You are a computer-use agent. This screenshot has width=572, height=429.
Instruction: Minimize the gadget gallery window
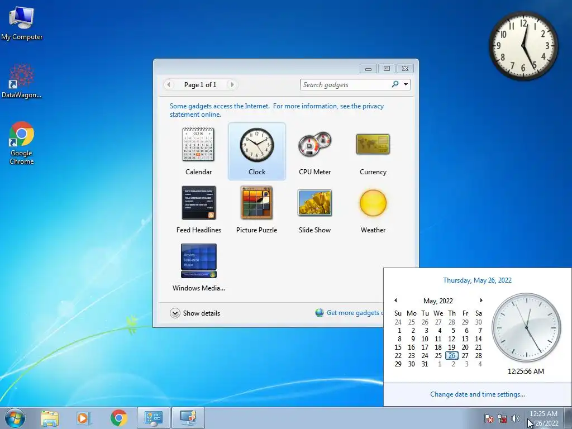[368, 68]
